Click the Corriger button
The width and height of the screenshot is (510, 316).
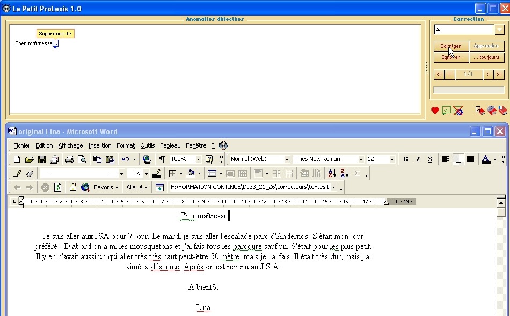coord(451,46)
